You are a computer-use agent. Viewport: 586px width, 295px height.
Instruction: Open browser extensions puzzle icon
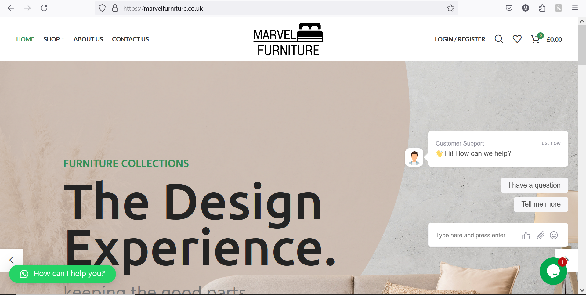(x=542, y=8)
